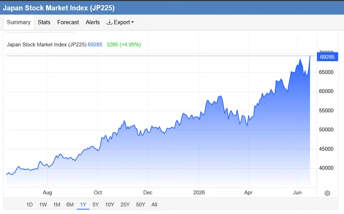This screenshot has height=214, width=344.
Task: Click the 50000 y-axis label
Action: [326, 130]
